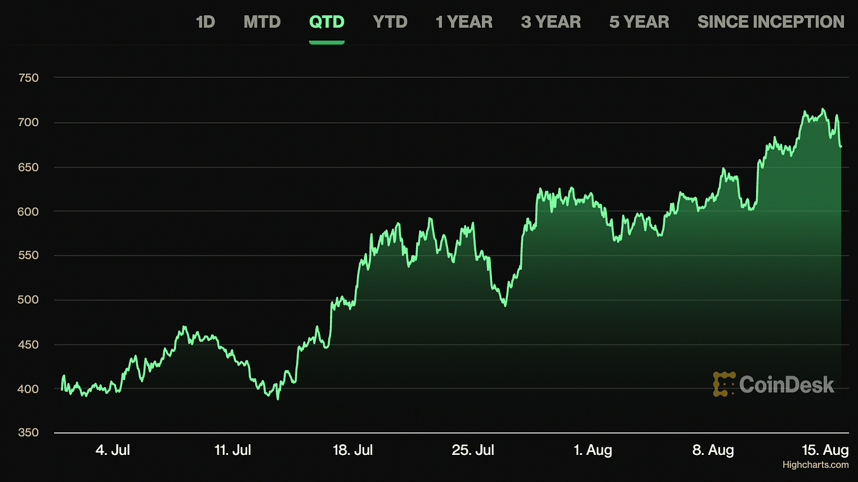The height and width of the screenshot is (482, 858).
Task: Select the 1D time range tab
Action: [205, 22]
